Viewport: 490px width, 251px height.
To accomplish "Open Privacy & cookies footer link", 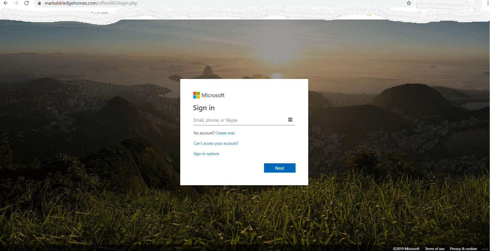I will coord(463,249).
